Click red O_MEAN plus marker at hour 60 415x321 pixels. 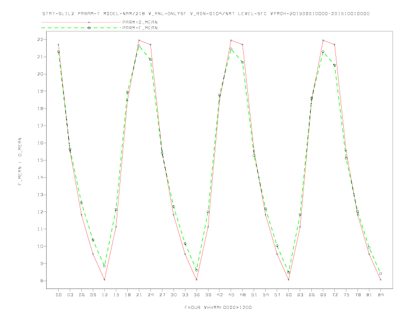click(x=289, y=280)
